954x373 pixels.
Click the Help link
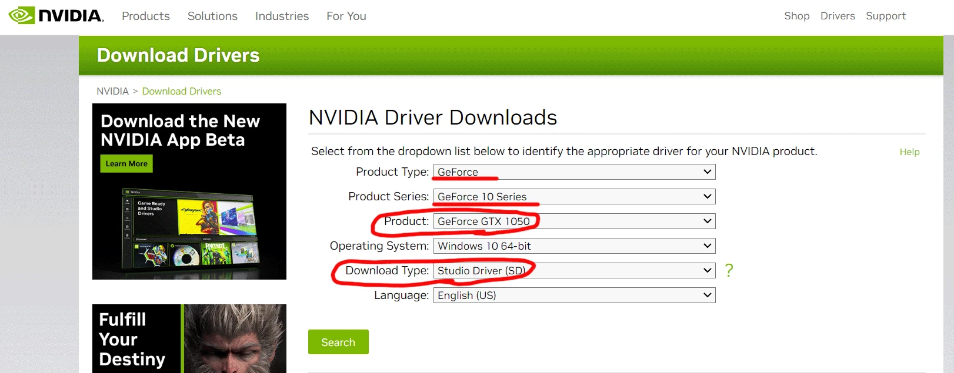[x=909, y=152]
